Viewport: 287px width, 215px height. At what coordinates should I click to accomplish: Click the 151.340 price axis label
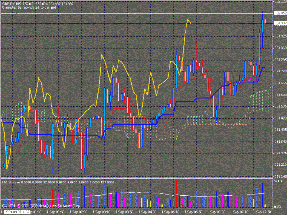281,141
